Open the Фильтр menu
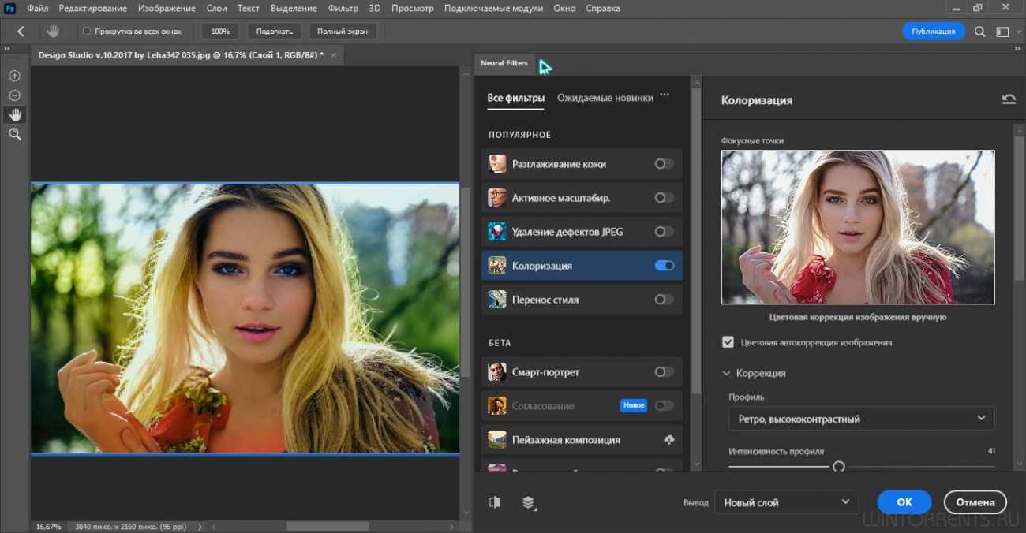The height and width of the screenshot is (533, 1026). click(x=343, y=8)
